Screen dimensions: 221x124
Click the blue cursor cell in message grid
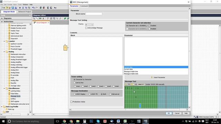[140, 106]
